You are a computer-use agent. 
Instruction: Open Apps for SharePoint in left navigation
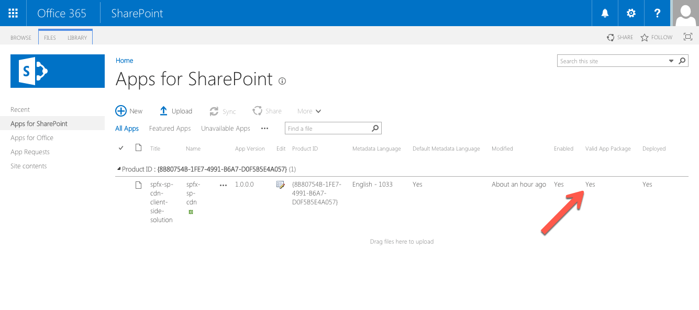pyautogui.click(x=39, y=123)
